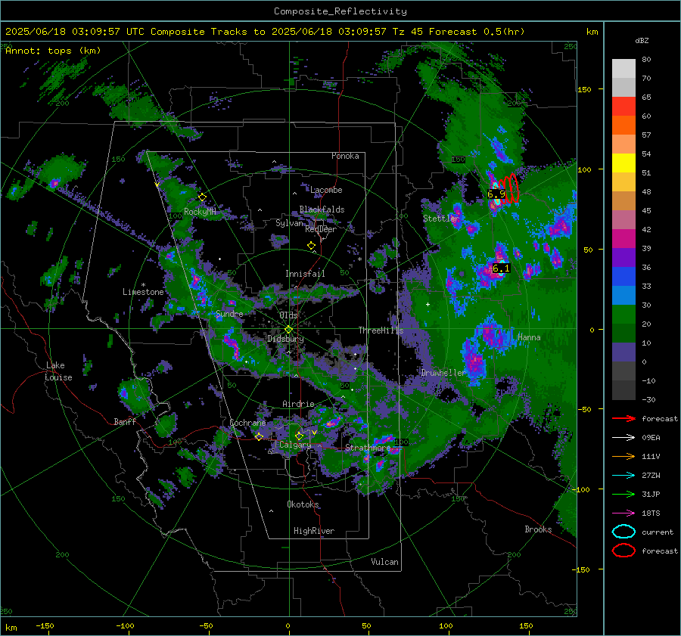The width and height of the screenshot is (681, 636).
Task: Select the Cochrane label
Action: click(247, 423)
